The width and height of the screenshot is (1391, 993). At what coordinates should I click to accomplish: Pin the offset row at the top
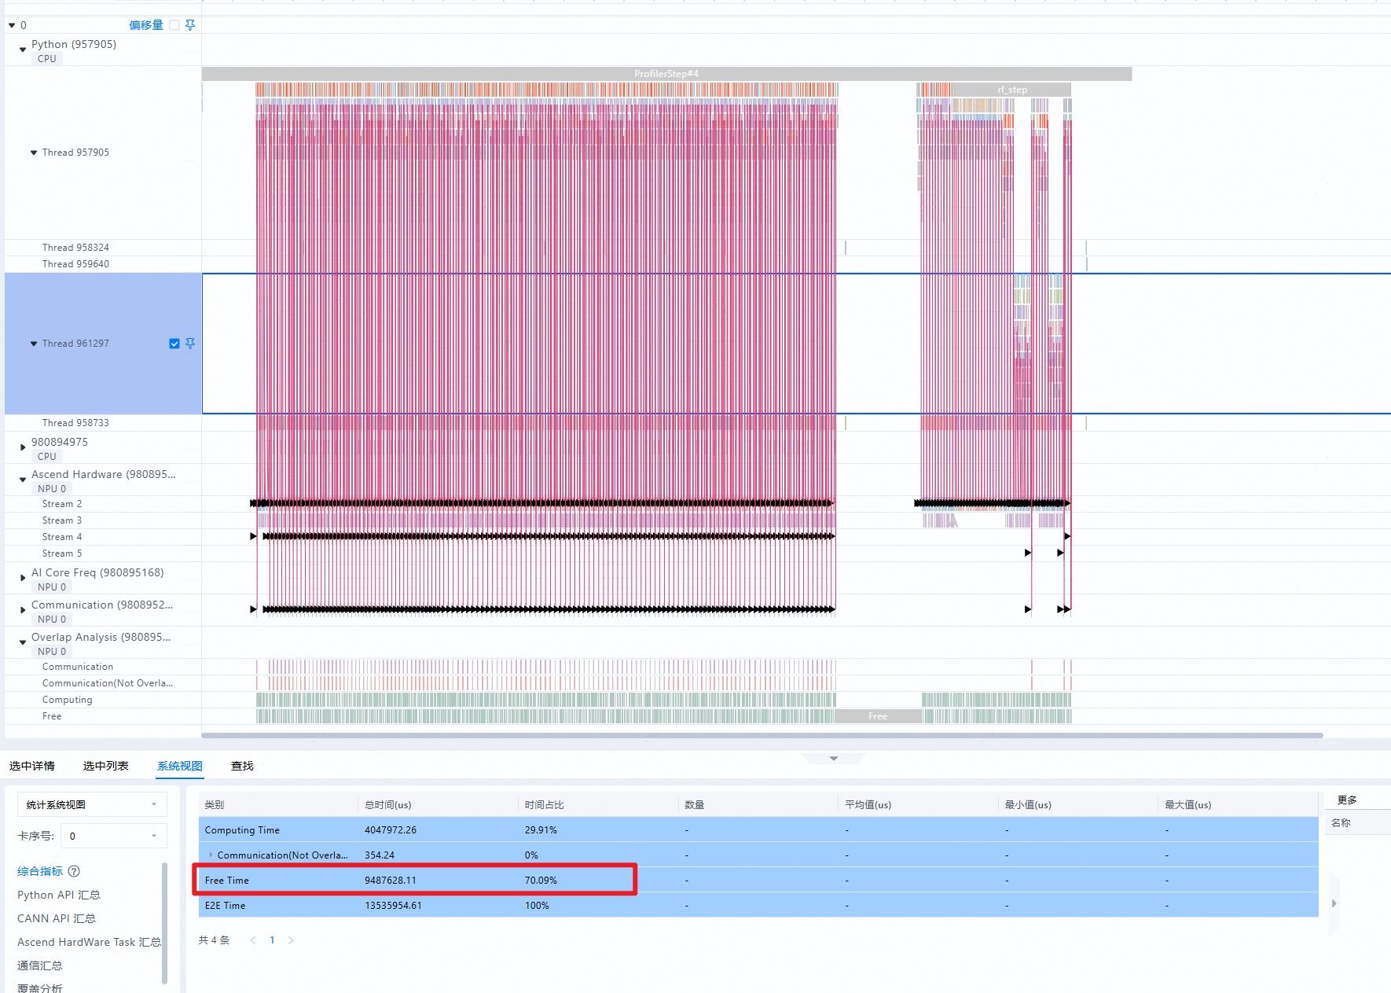pos(190,25)
